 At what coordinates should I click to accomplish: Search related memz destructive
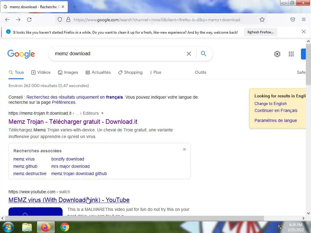click(30, 174)
